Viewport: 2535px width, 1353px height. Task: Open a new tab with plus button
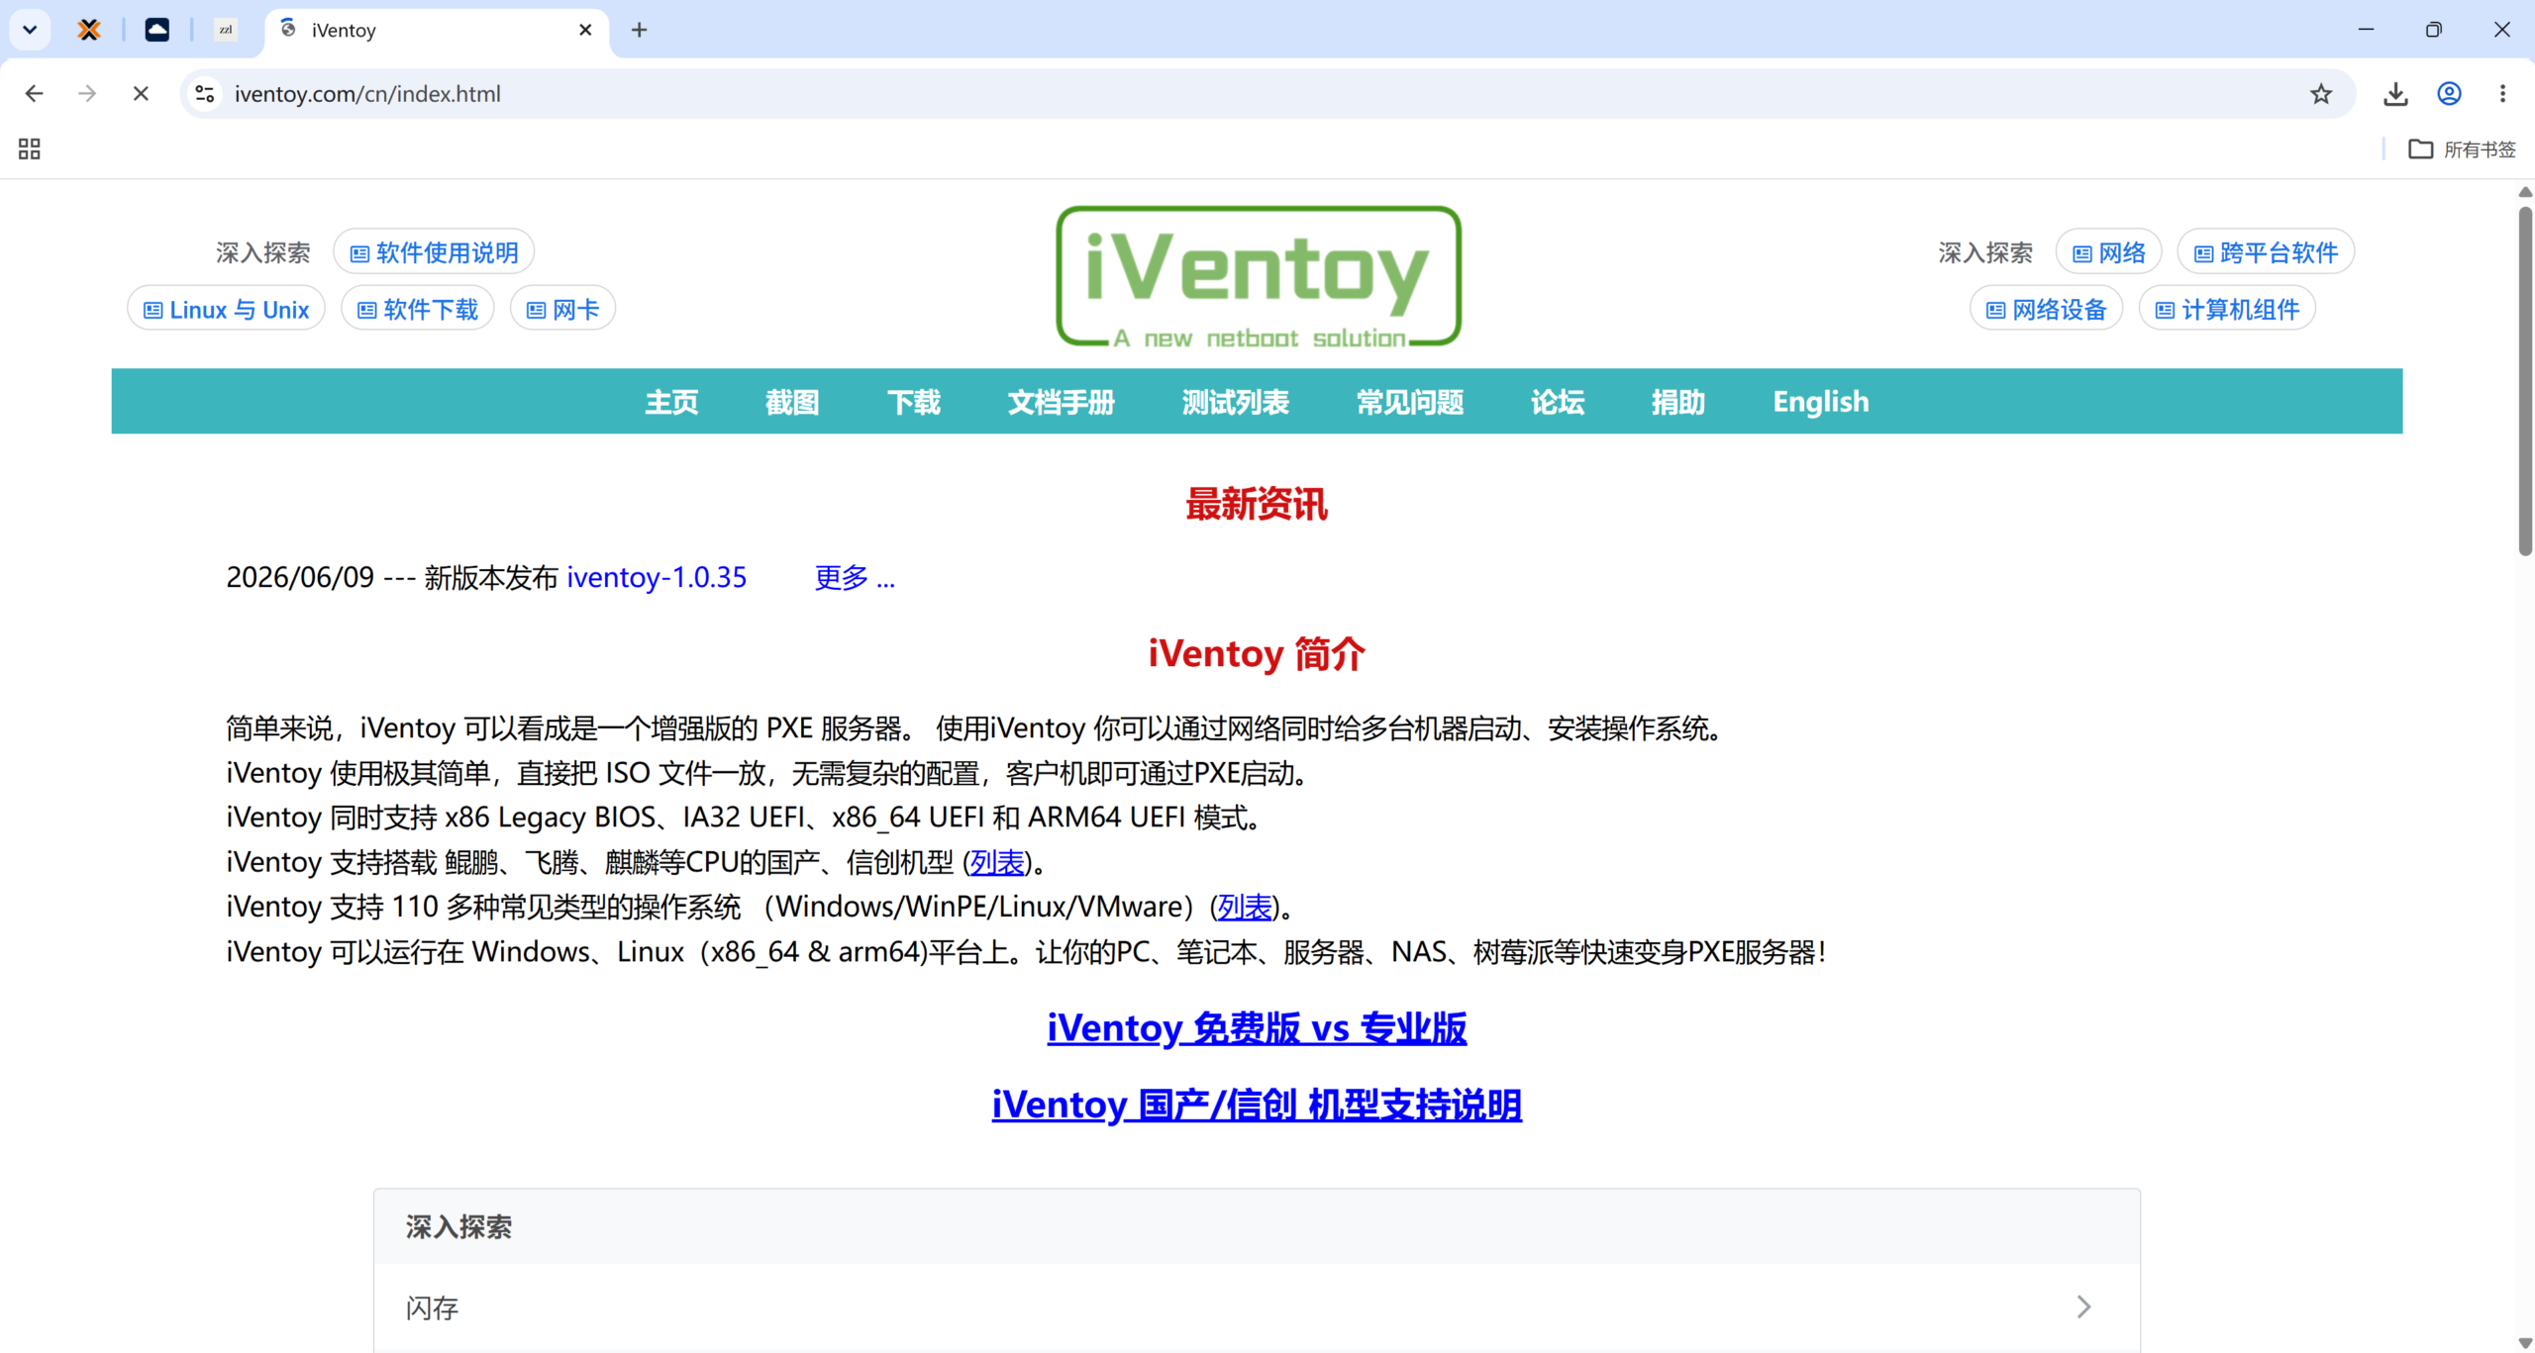click(x=640, y=30)
